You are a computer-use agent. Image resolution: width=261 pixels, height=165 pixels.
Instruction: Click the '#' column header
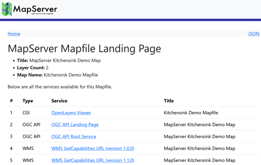(11, 101)
